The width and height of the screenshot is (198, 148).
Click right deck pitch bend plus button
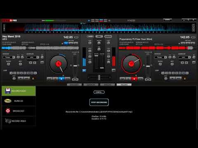coord(150,79)
